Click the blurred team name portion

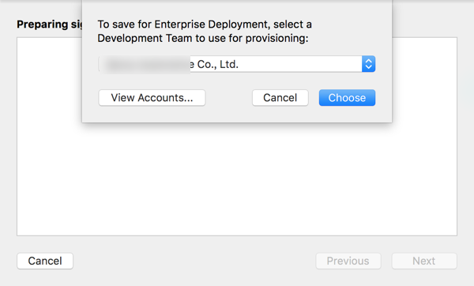tap(145, 65)
